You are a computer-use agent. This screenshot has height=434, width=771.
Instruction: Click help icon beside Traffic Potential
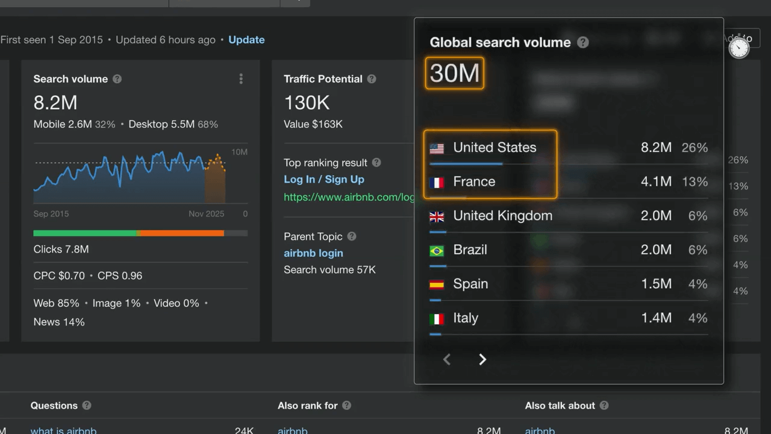pyautogui.click(x=372, y=79)
